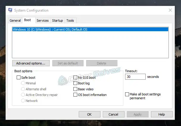
Task: Open Advanced options
Action: coord(31,63)
